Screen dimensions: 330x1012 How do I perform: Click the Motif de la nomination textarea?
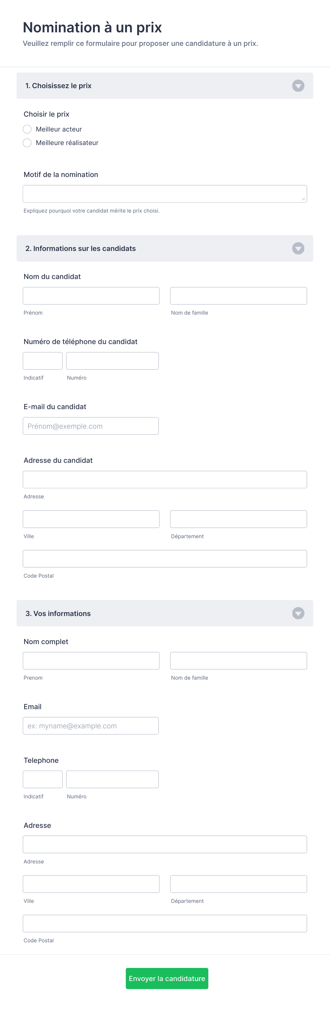coord(165,194)
